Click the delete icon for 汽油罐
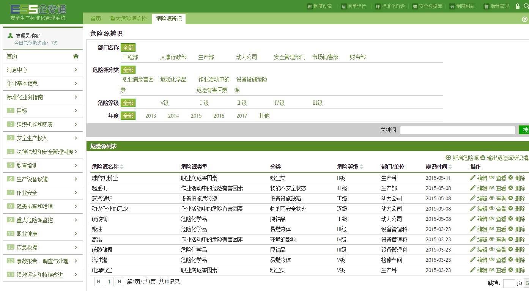Viewport: 529px width, 291px height. (510, 260)
